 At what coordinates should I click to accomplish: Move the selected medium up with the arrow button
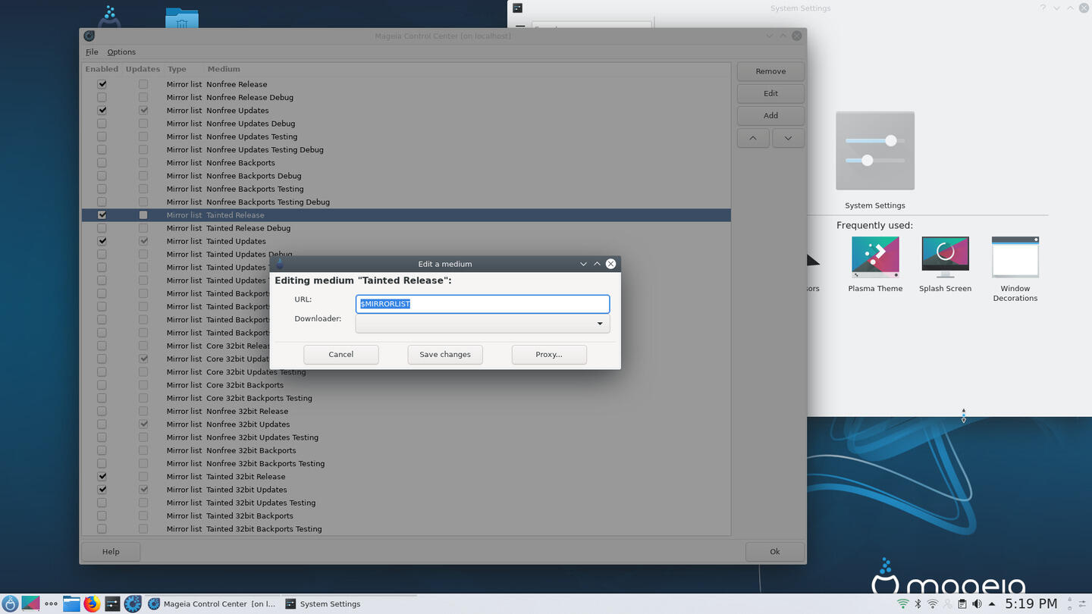pos(753,138)
